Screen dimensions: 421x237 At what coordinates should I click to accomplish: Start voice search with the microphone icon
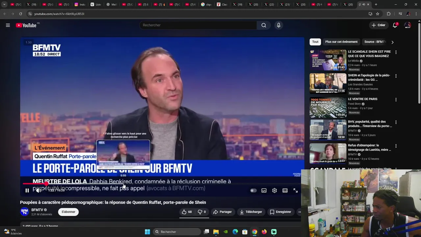(x=279, y=25)
